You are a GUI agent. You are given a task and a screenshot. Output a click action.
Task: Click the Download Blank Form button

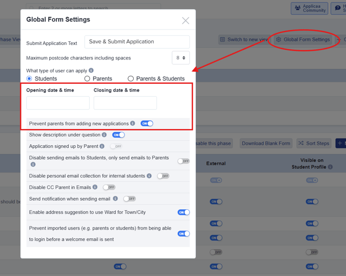pyautogui.click(x=266, y=143)
